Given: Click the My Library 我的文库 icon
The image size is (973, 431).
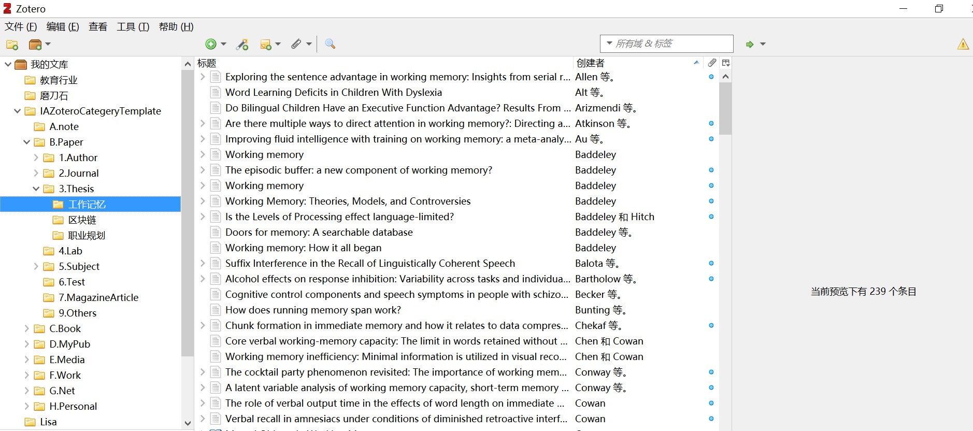Looking at the screenshot, I should pyautogui.click(x=21, y=65).
